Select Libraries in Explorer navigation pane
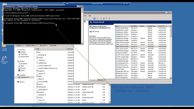This screenshot has height=109, width=194. (21, 61)
